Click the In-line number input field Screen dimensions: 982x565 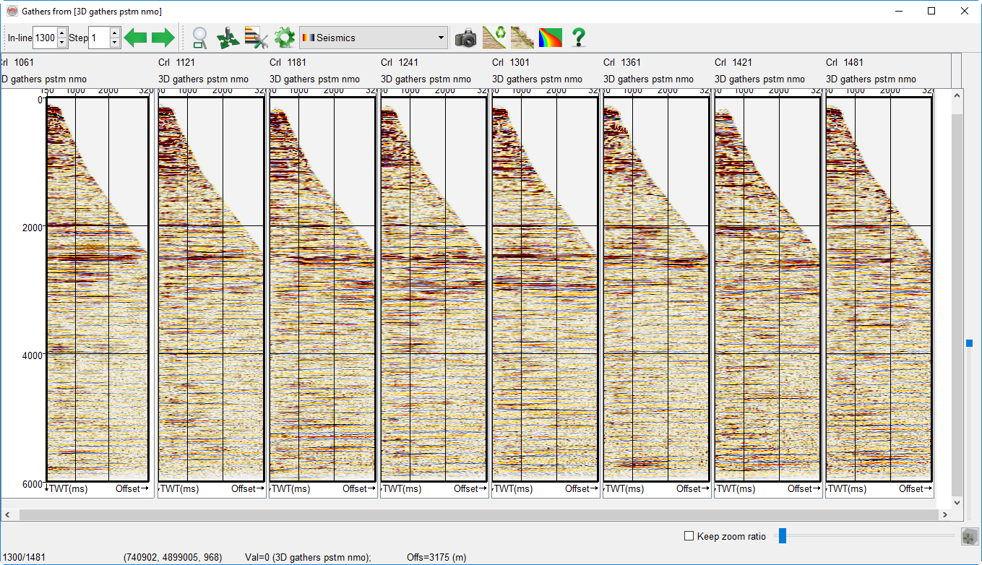[44, 38]
